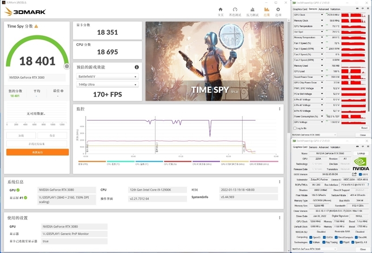Open GPU selector dropdown in Sensors window
The image size is (372, 253).
[314, 135]
